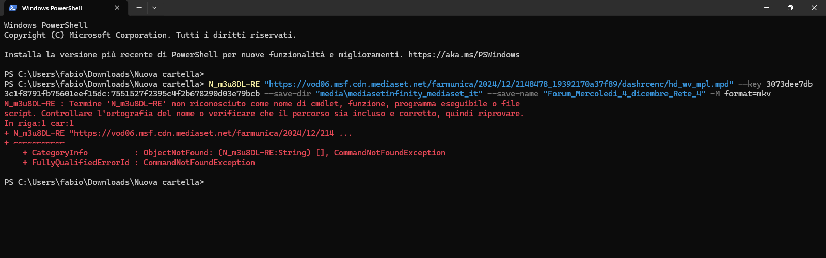The image size is (826, 258).
Task: Close the Windows PowerShell tab
Action: [x=117, y=8]
